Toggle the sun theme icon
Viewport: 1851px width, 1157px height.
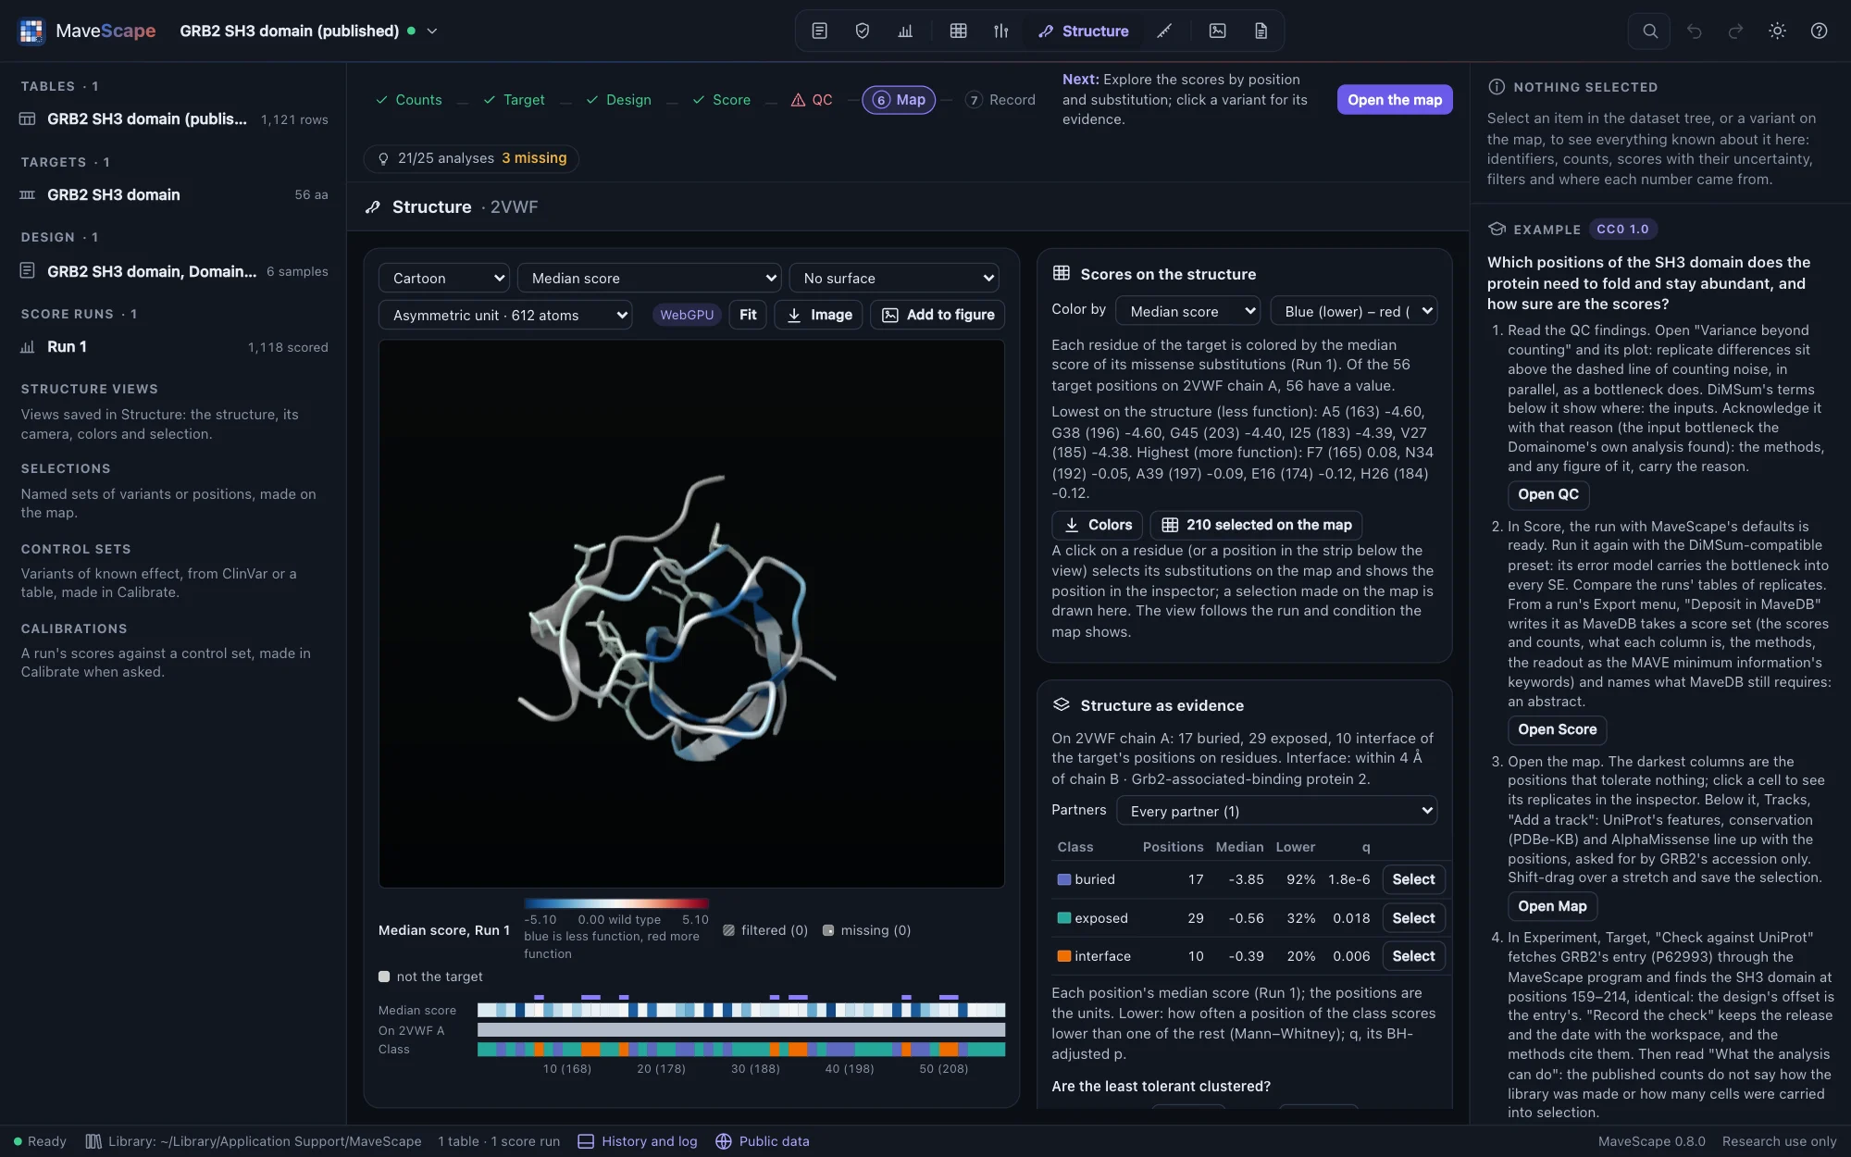pyautogui.click(x=1777, y=31)
